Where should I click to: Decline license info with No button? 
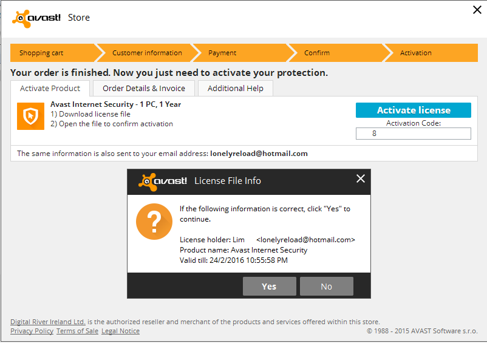(x=327, y=287)
